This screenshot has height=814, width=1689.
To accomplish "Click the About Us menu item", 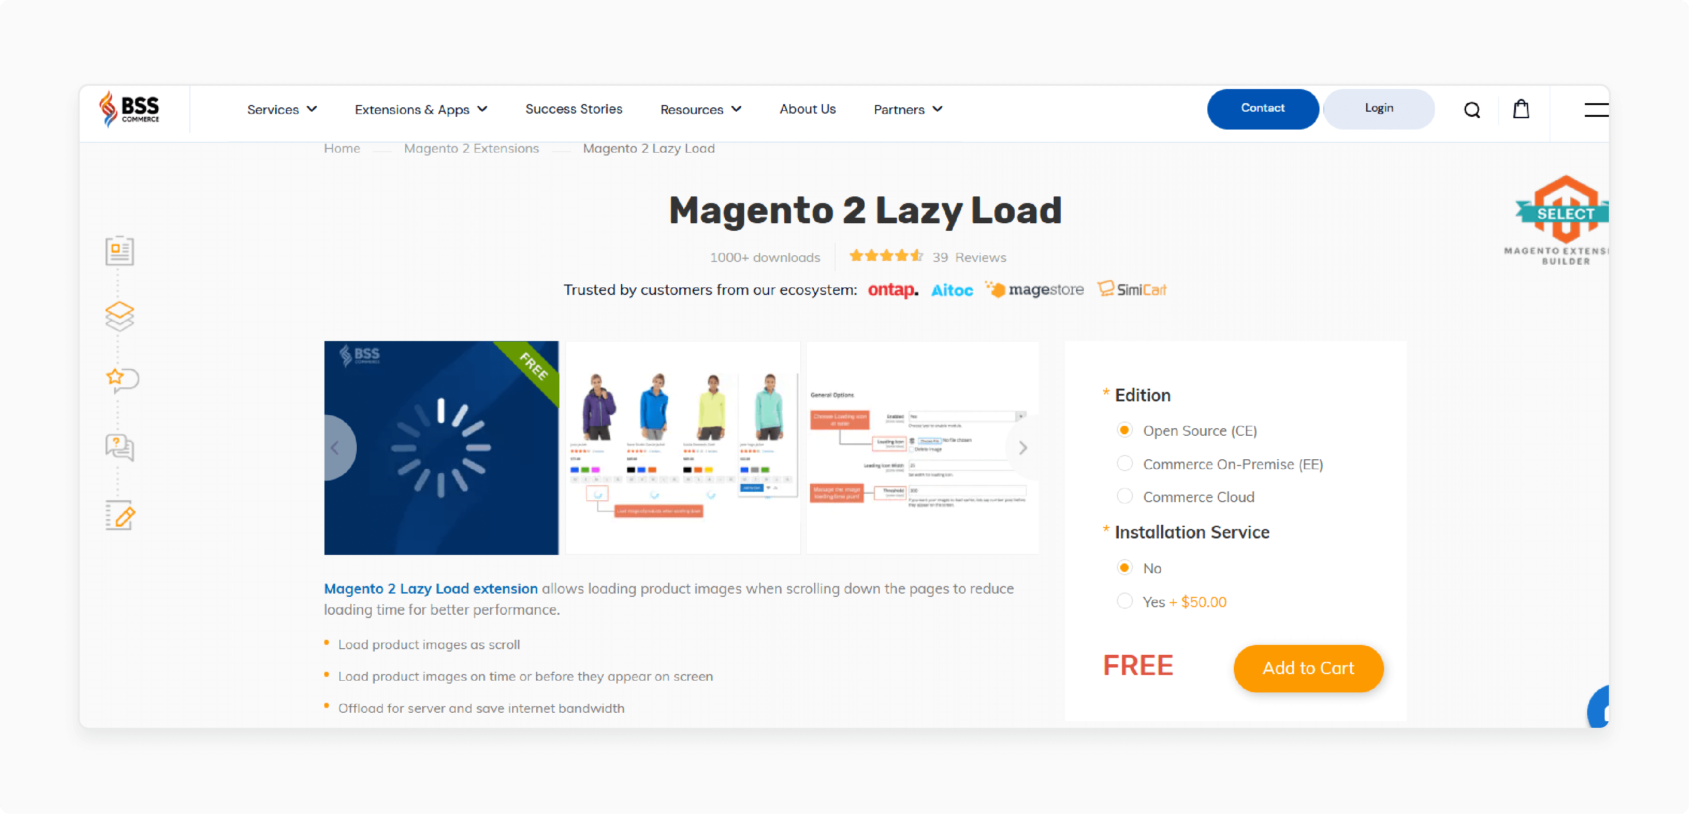I will click(x=807, y=109).
